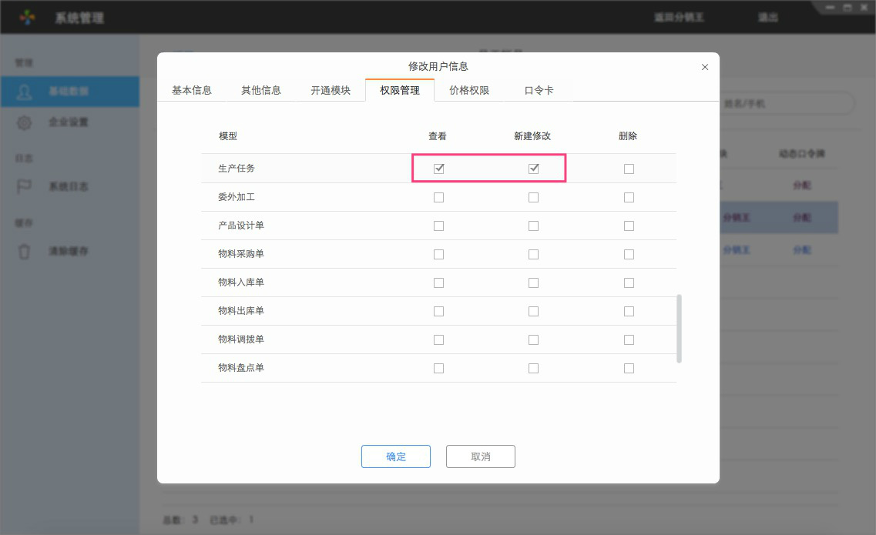This screenshot has height=535, width=876.
Task: Click the 物料入库单 row label
Action: pyautogui.click(x=241, y=282)
